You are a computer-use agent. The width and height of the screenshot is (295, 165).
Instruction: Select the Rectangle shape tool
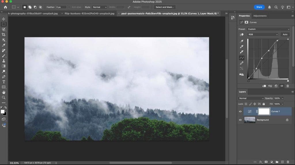click(3, 87)
